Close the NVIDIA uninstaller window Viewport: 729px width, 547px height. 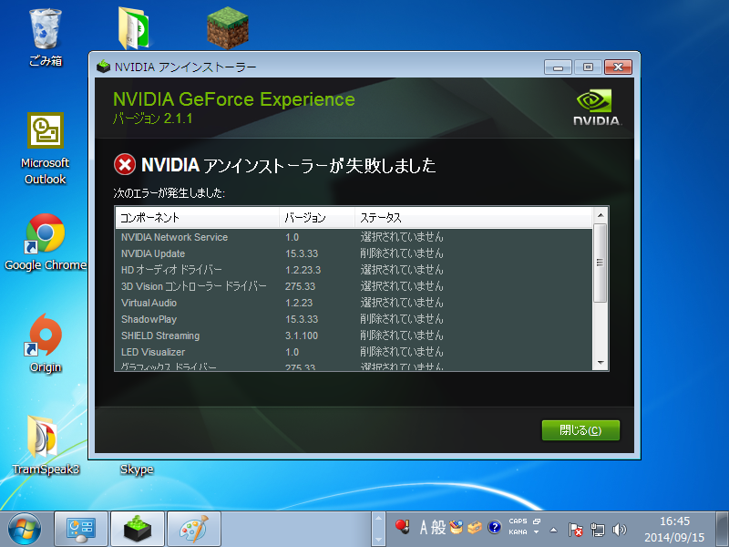618,67
